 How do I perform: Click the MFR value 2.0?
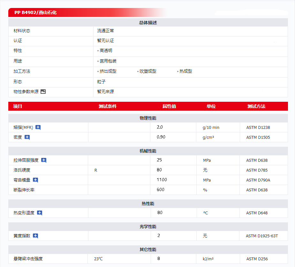(160, 127)
